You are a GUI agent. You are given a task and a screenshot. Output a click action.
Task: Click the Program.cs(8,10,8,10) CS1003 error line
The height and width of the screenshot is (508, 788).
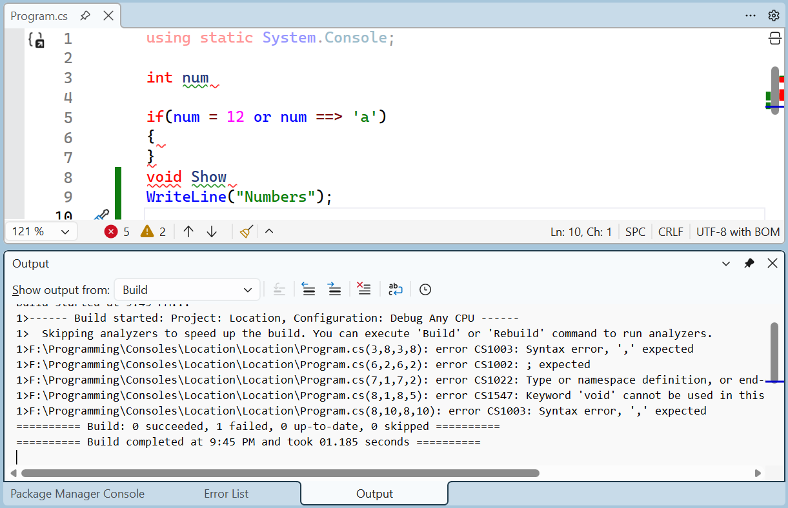pyautogui.click(x=361, y=411)
